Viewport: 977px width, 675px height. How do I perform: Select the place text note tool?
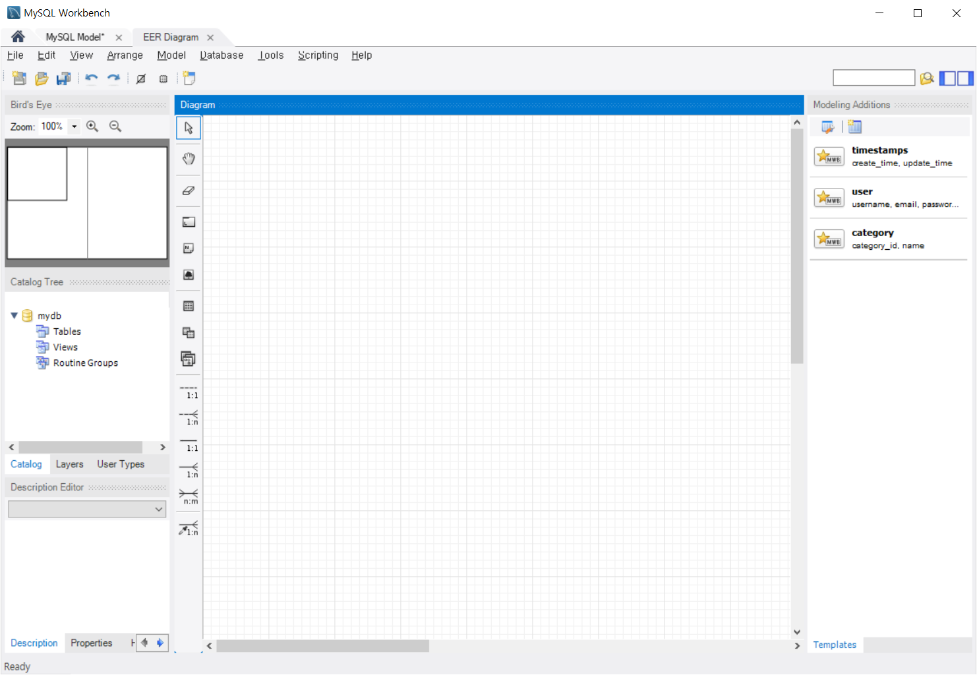coord(189,249)
